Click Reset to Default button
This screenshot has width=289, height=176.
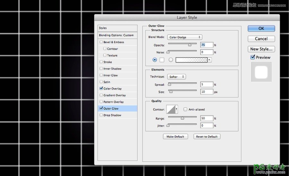click(x=207, y=137)
